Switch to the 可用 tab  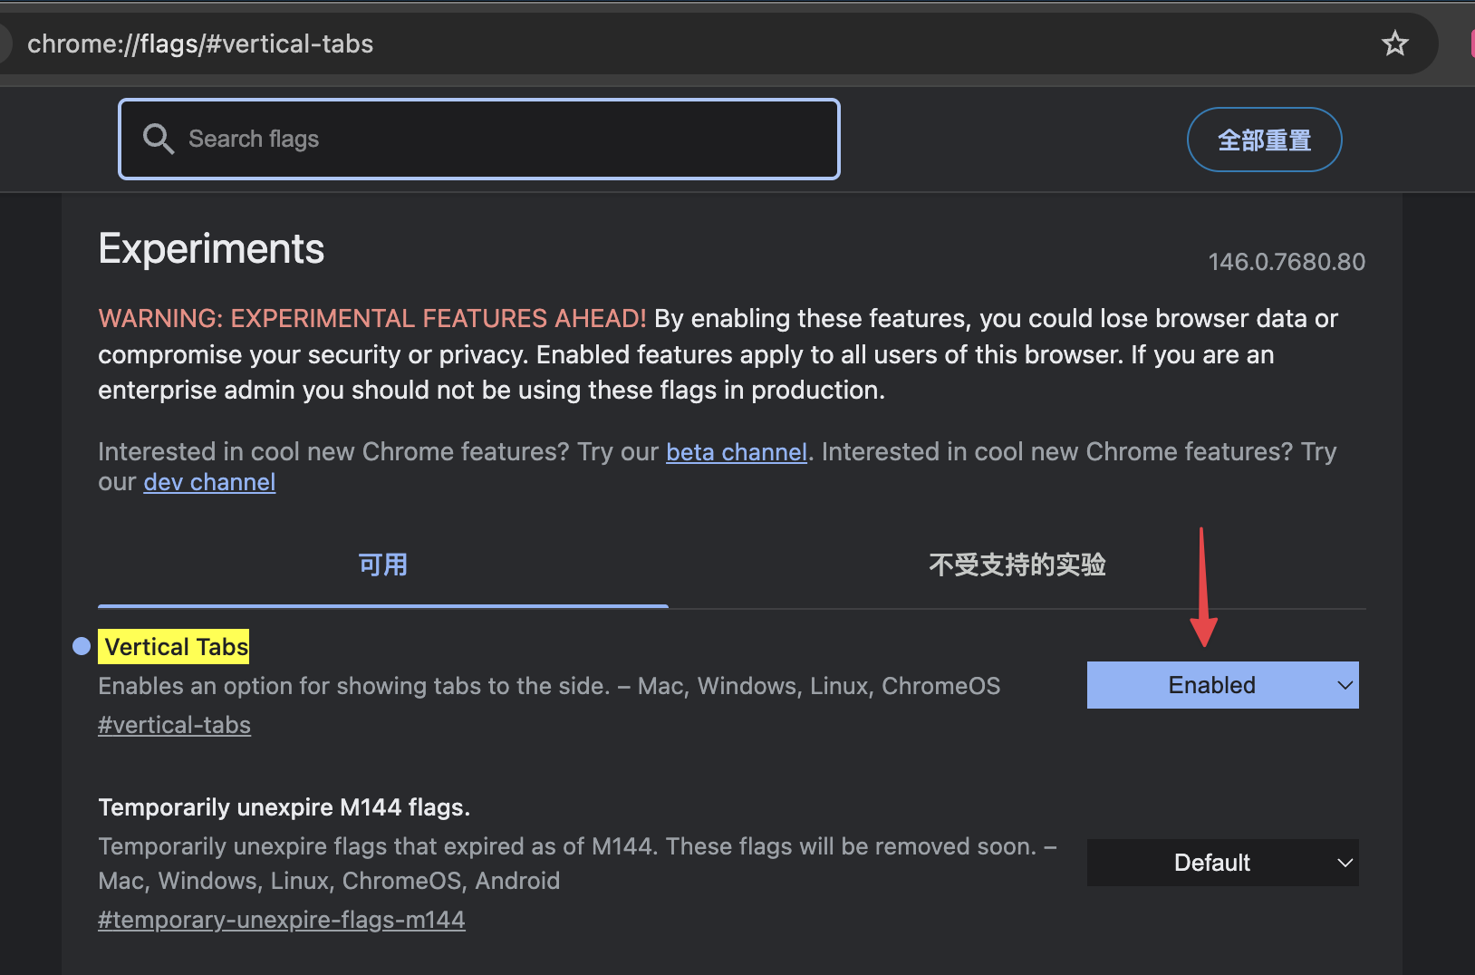tap(382, 565)
